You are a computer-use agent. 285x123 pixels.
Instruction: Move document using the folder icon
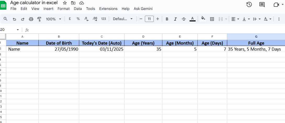coord(73,3)
